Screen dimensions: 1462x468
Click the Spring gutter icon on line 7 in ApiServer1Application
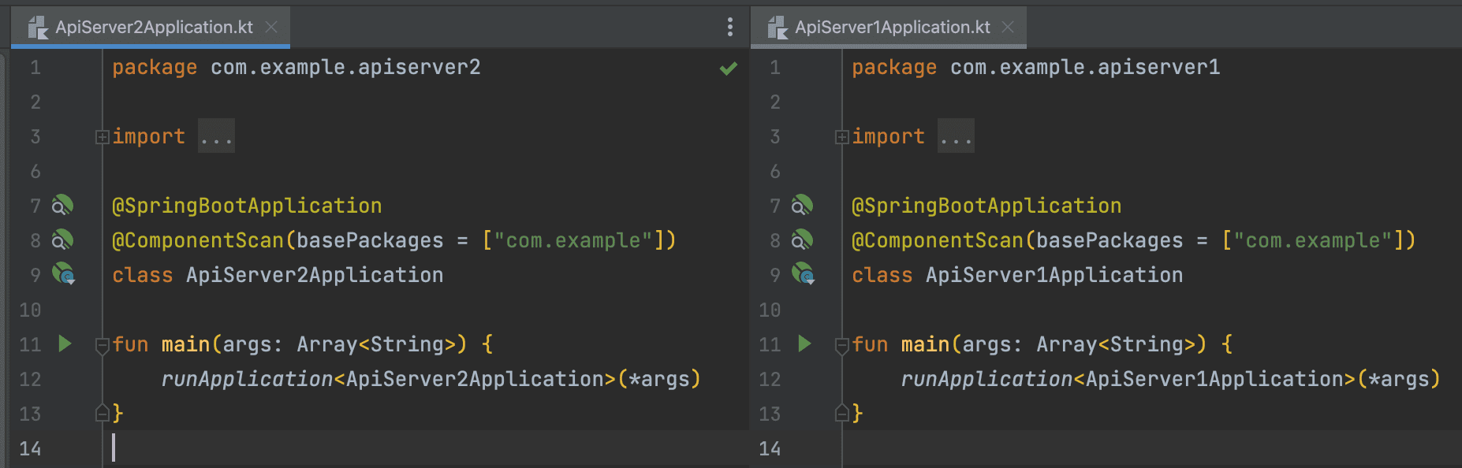point(802,206)
